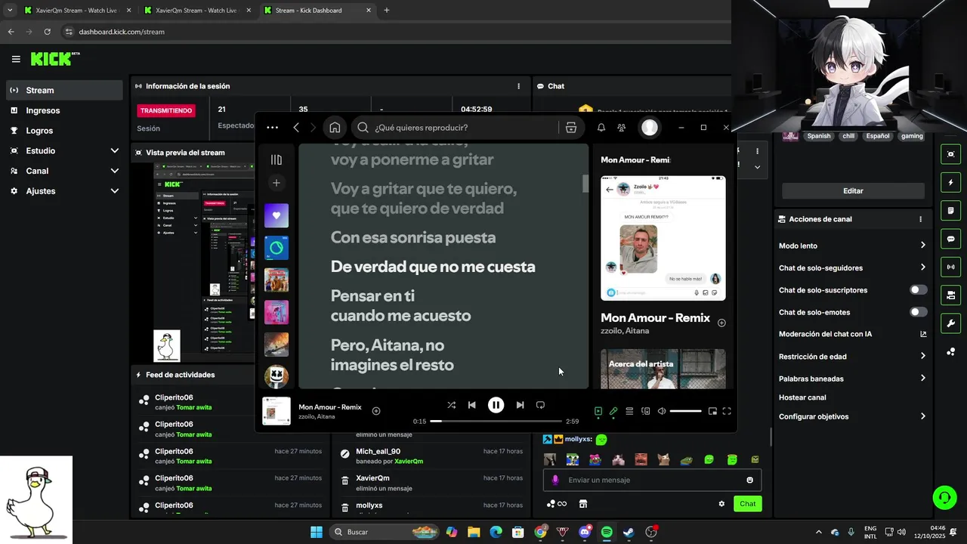Go to Spotify Home

point(335,128)
